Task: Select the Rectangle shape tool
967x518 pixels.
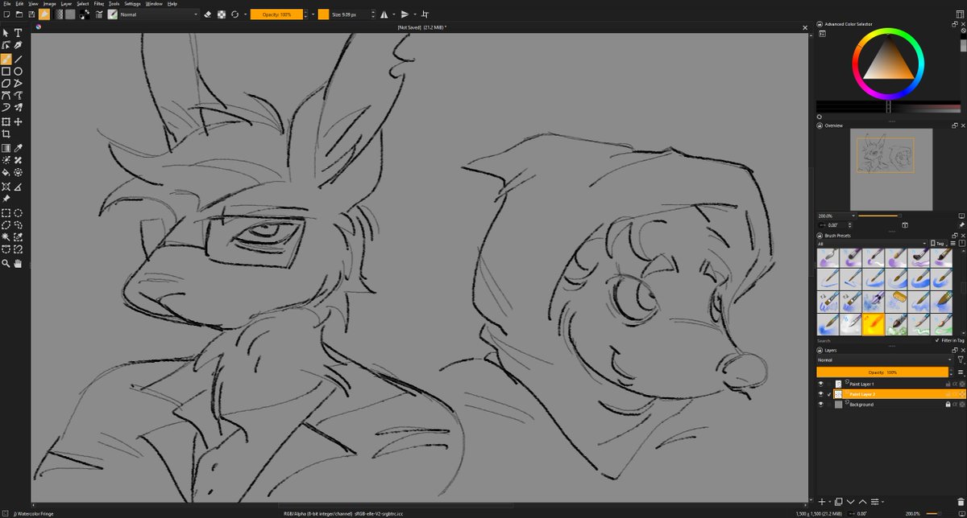Action: 6,71
